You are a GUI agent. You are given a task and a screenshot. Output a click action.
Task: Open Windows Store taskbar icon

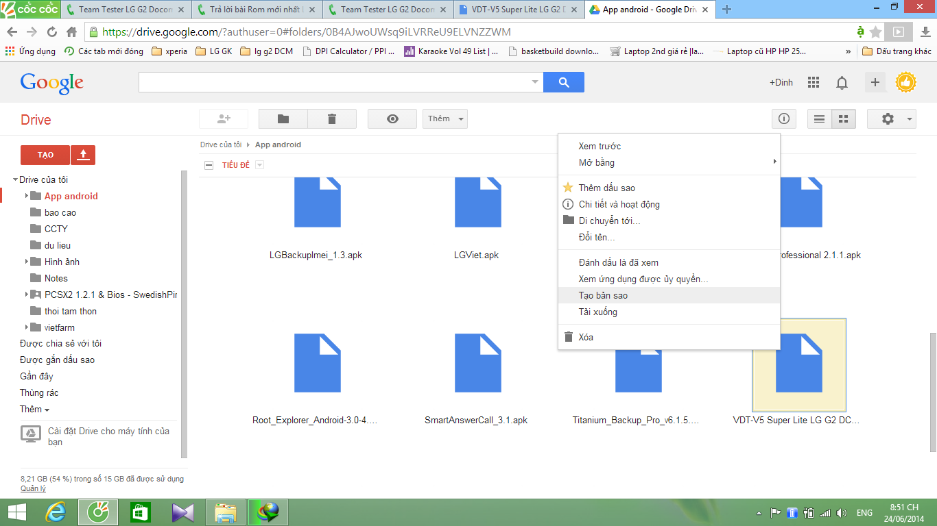pos(140,512)
